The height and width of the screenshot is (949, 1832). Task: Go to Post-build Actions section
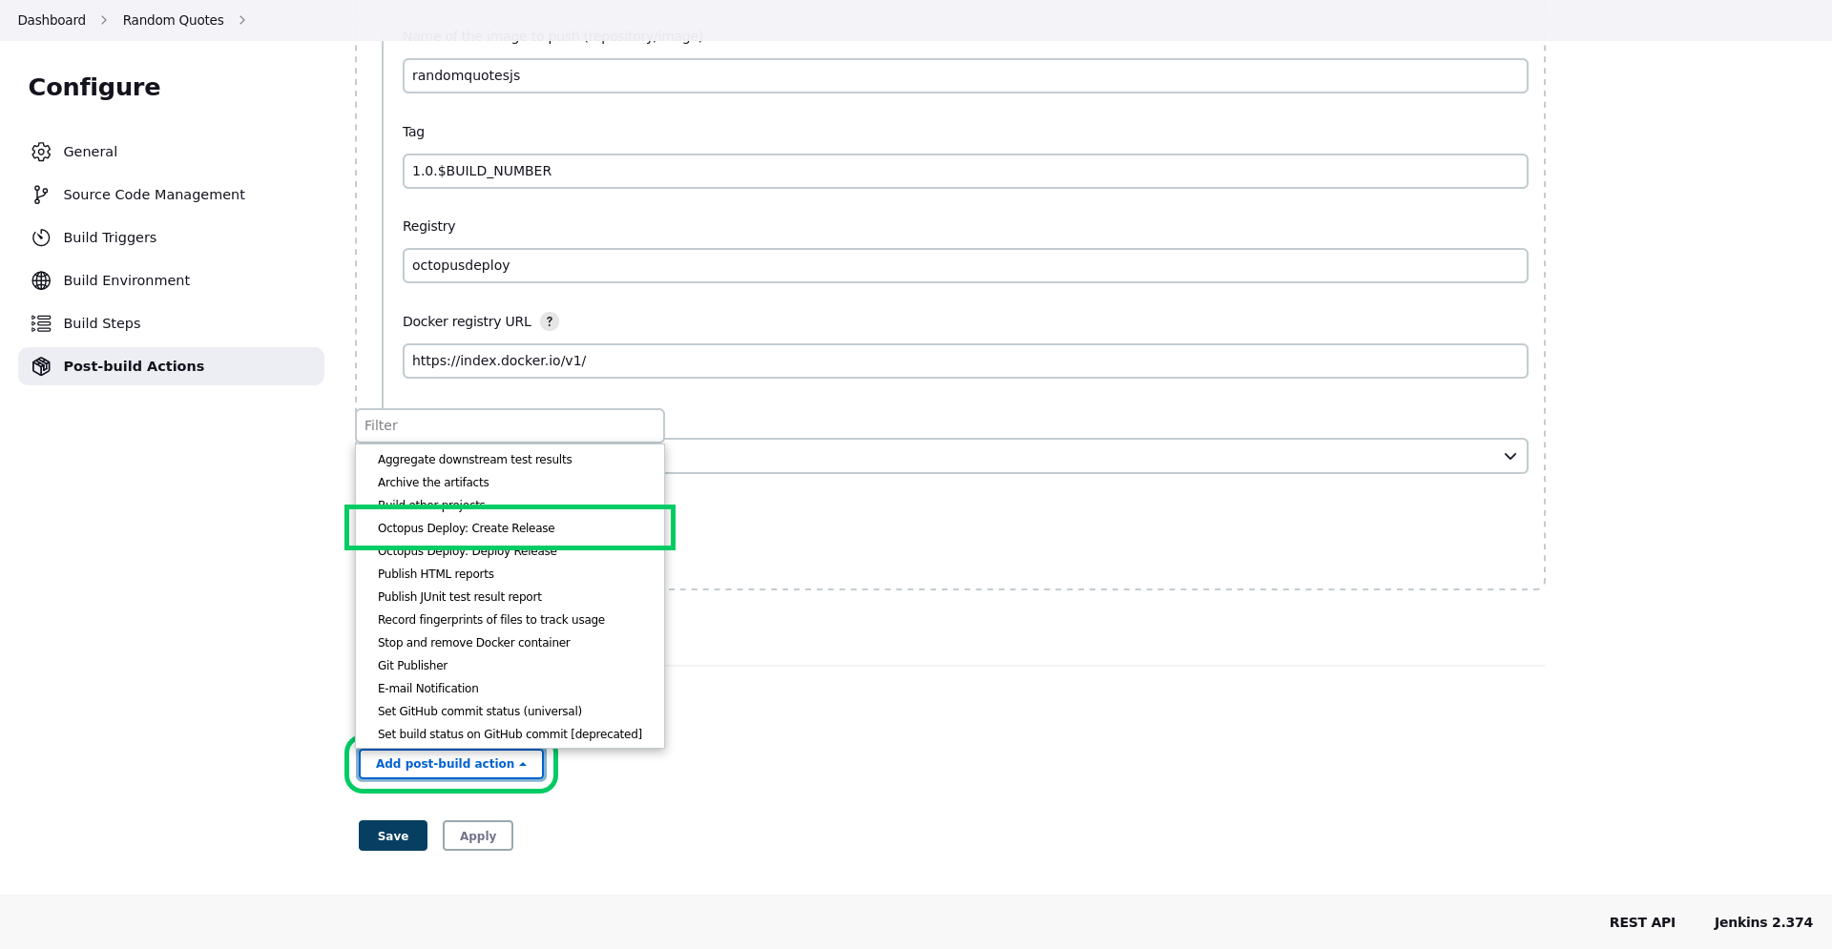[x=172, y=366]
